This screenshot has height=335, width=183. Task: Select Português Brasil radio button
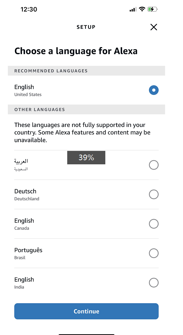tap(153, 253)
